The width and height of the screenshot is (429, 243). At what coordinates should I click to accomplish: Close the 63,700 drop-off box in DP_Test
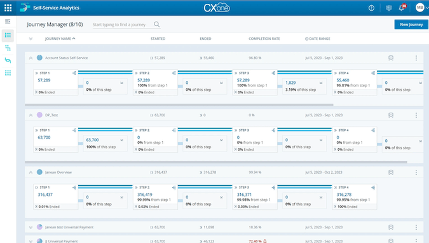[122, 141]
